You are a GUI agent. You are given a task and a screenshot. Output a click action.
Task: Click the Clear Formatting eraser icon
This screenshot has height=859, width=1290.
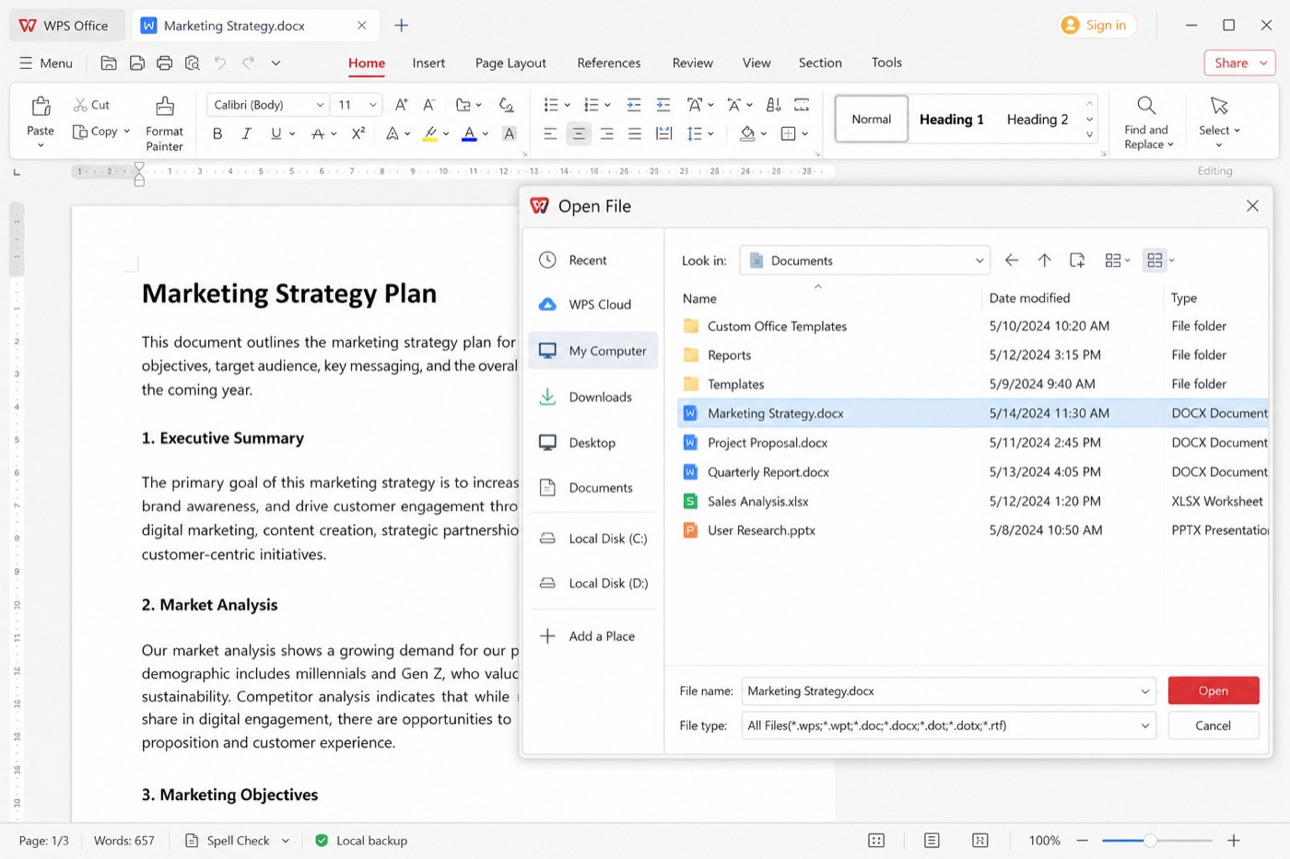tap(506, 105)
